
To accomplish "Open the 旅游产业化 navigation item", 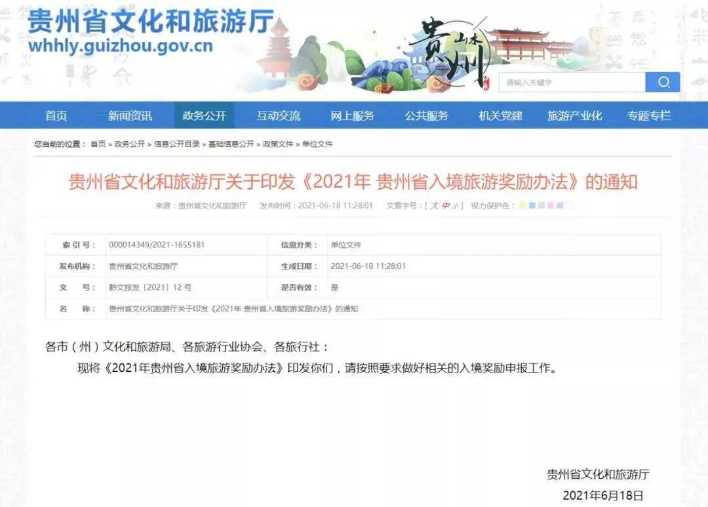I will [x=575, y=115].
